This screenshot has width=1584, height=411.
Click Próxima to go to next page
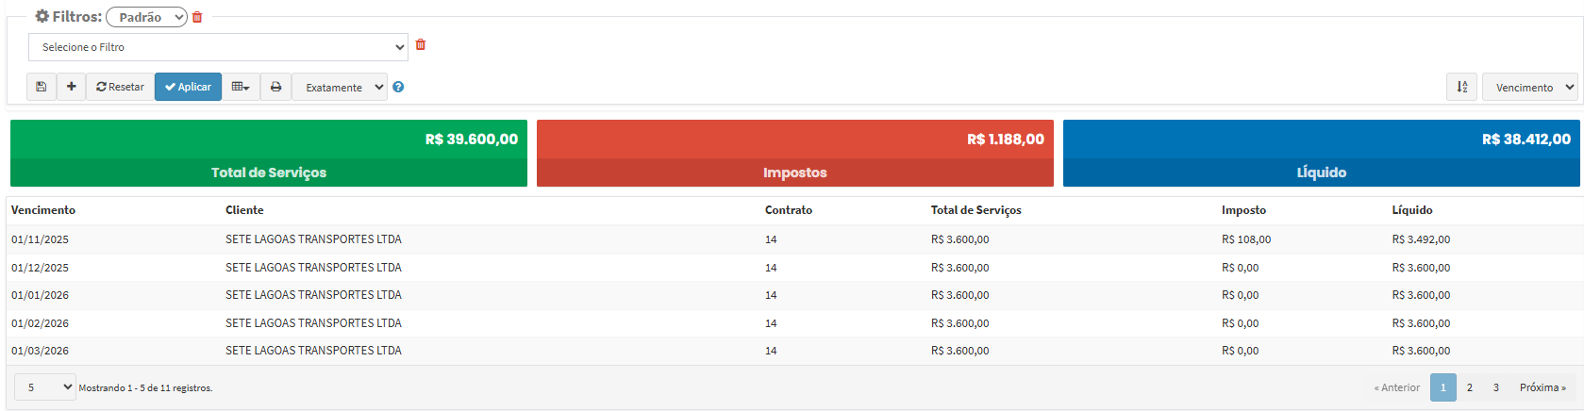[1542, 387]
